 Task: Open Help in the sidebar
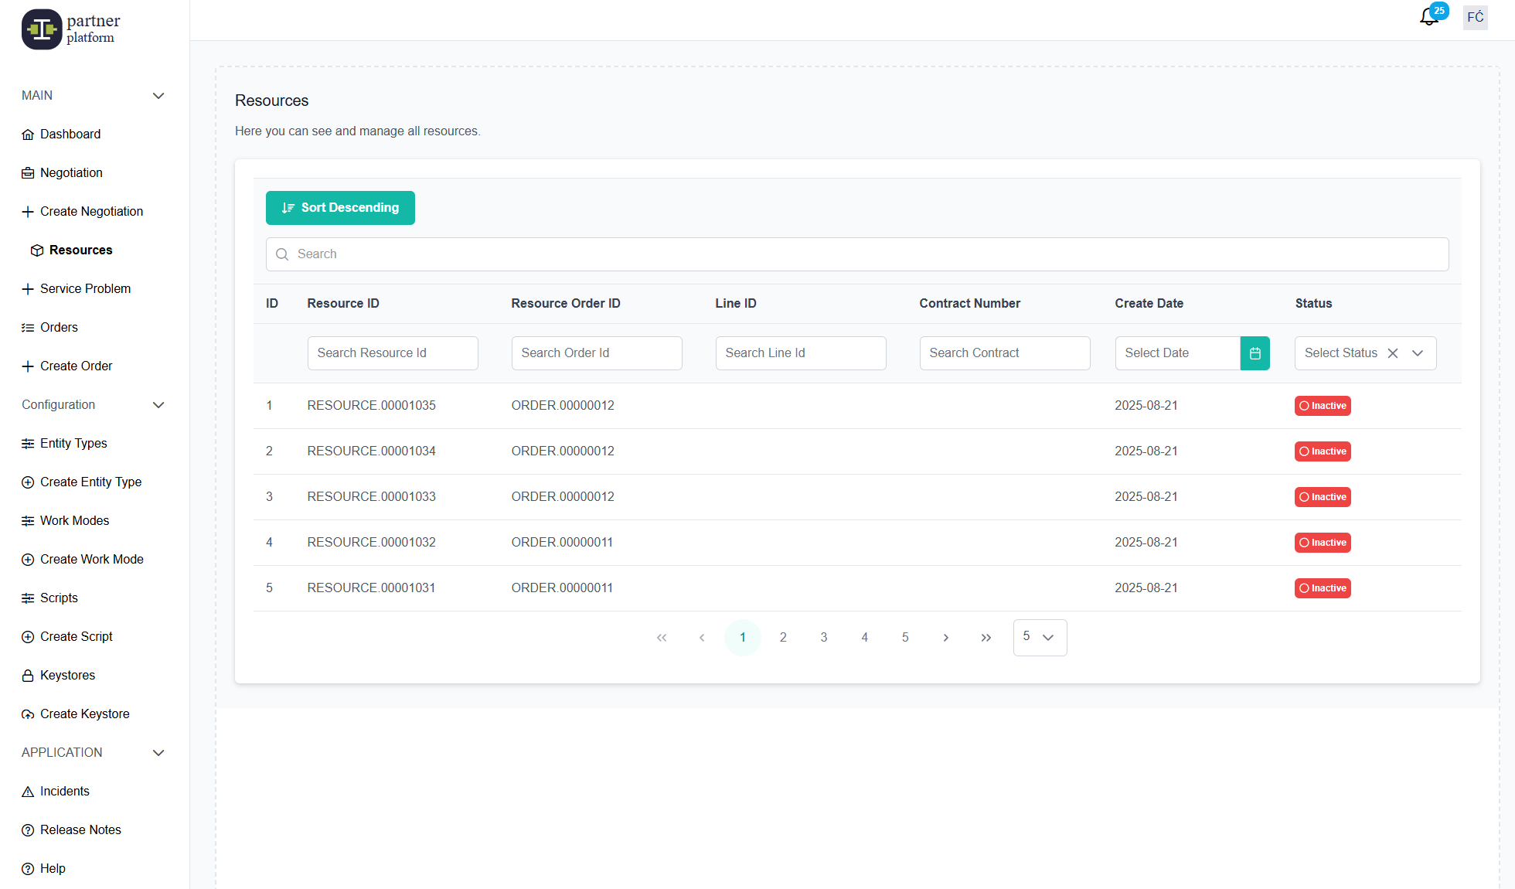tap(52, 868)
